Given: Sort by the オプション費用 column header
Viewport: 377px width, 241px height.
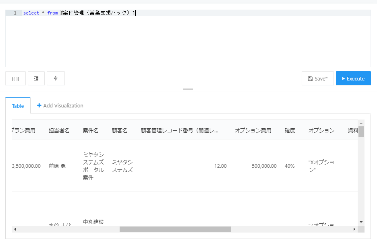Looking at the screenshot, I should tap(253, 130).
